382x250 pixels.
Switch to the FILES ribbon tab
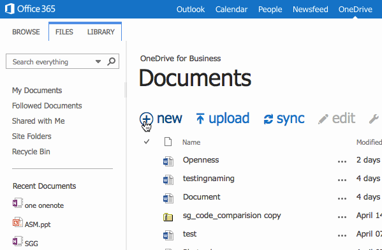64,32
